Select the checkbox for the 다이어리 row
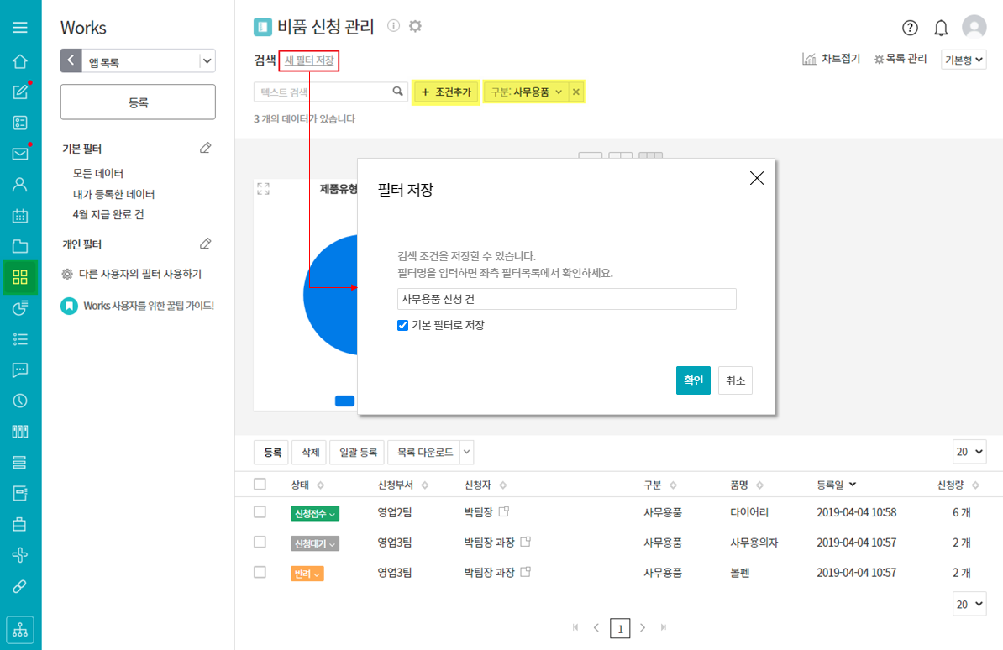Screen dimensions: 1003x650 point(260,512)
